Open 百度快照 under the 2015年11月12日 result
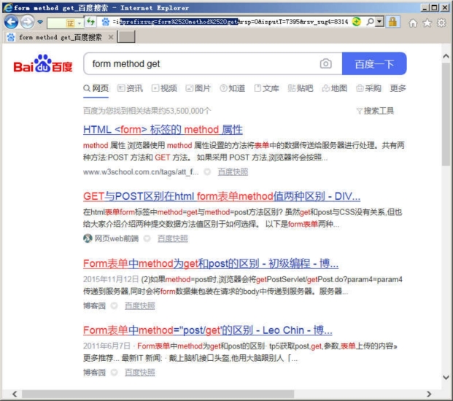Image resolution: width=453 pixels, height=401 pixels. click(140, 305)
